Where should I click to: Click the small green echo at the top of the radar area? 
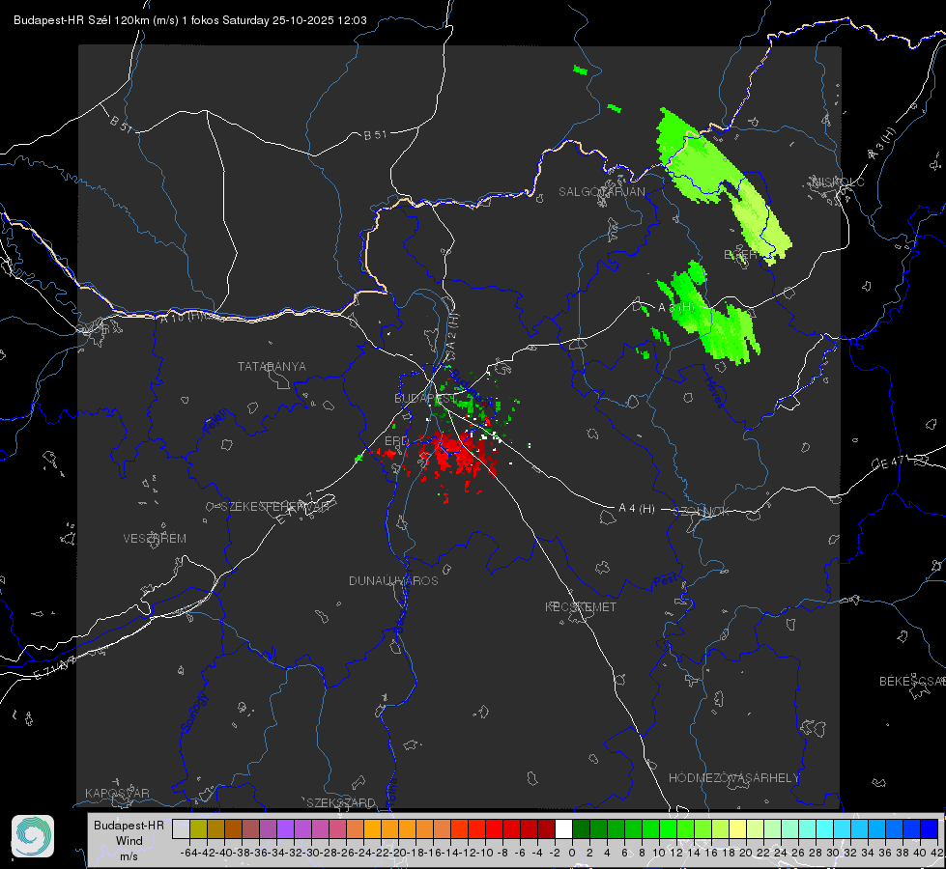[581, 70]
